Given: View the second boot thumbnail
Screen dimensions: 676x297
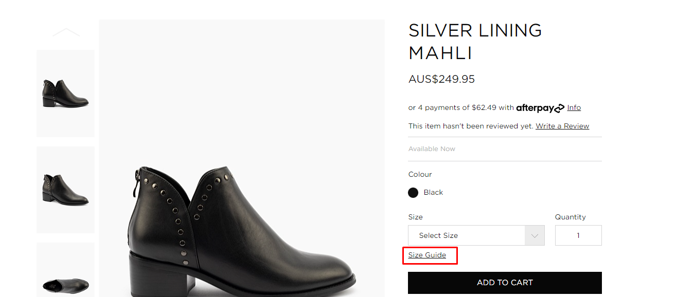Looking at the screenshot, I should click(65, 190).
